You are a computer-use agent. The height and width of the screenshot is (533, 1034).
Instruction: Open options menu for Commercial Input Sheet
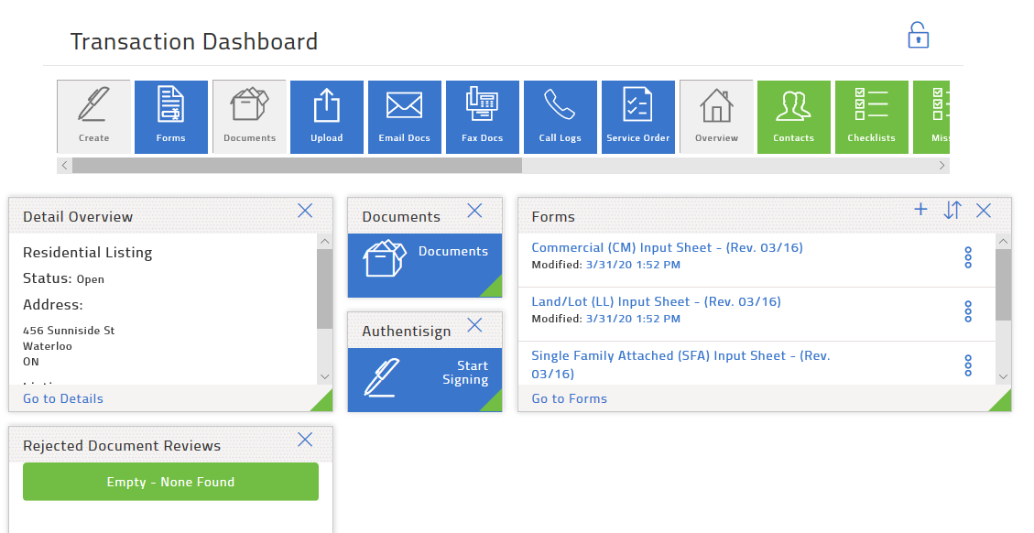click(968, 257)
